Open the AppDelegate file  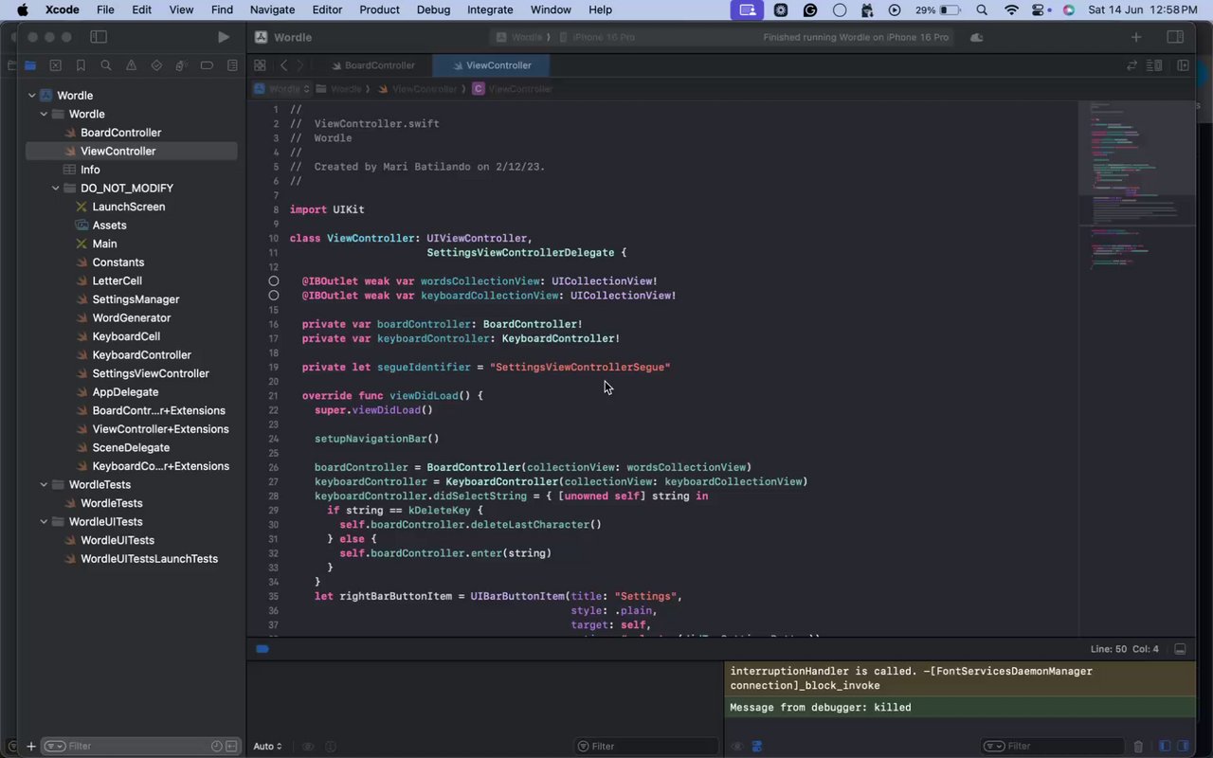(x=125, y=392)
